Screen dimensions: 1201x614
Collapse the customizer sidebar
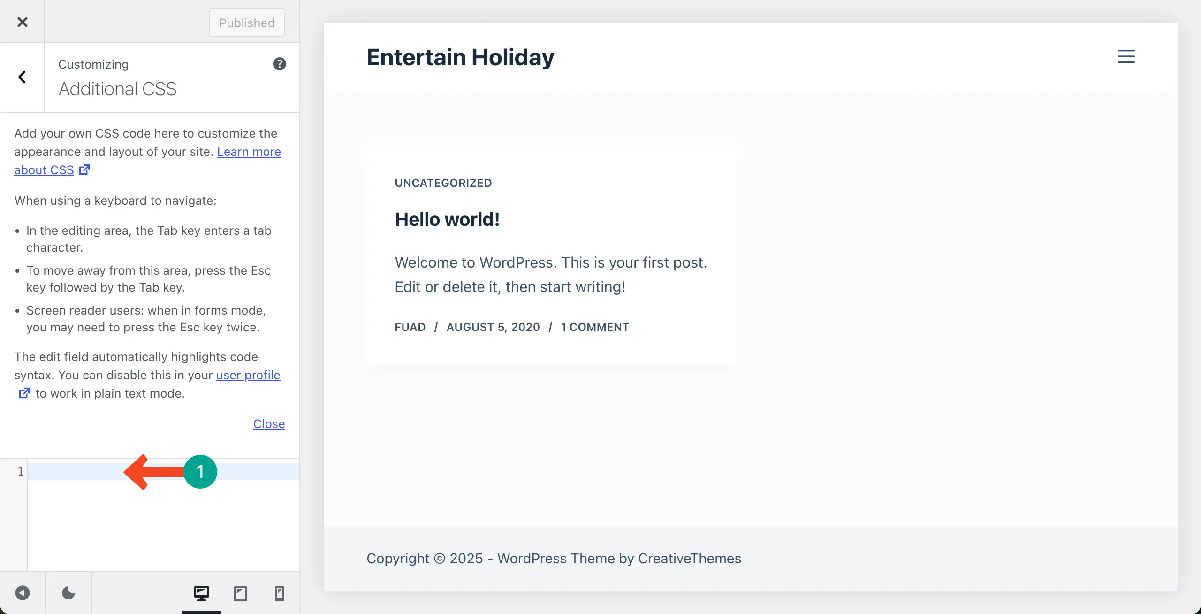click(23, 593)
